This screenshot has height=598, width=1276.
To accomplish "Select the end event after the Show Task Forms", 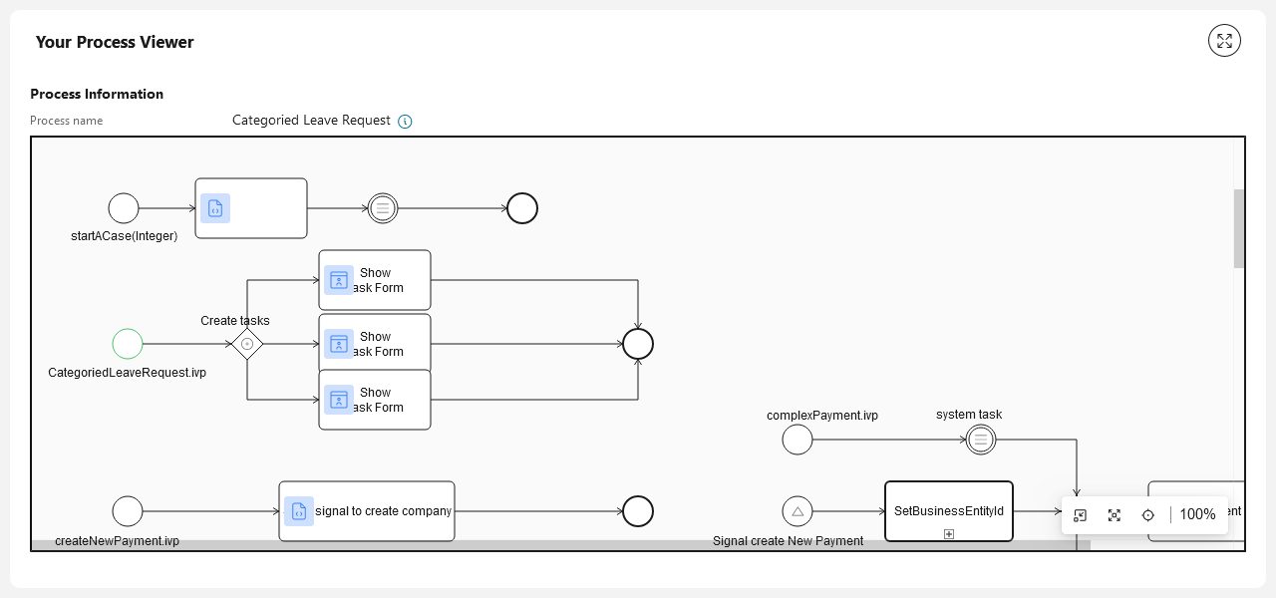I will point(638,344).
